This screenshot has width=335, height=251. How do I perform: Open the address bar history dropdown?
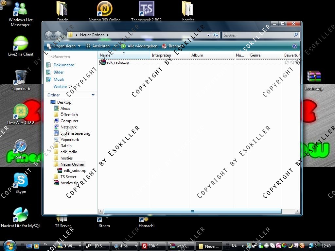[208, 35]
